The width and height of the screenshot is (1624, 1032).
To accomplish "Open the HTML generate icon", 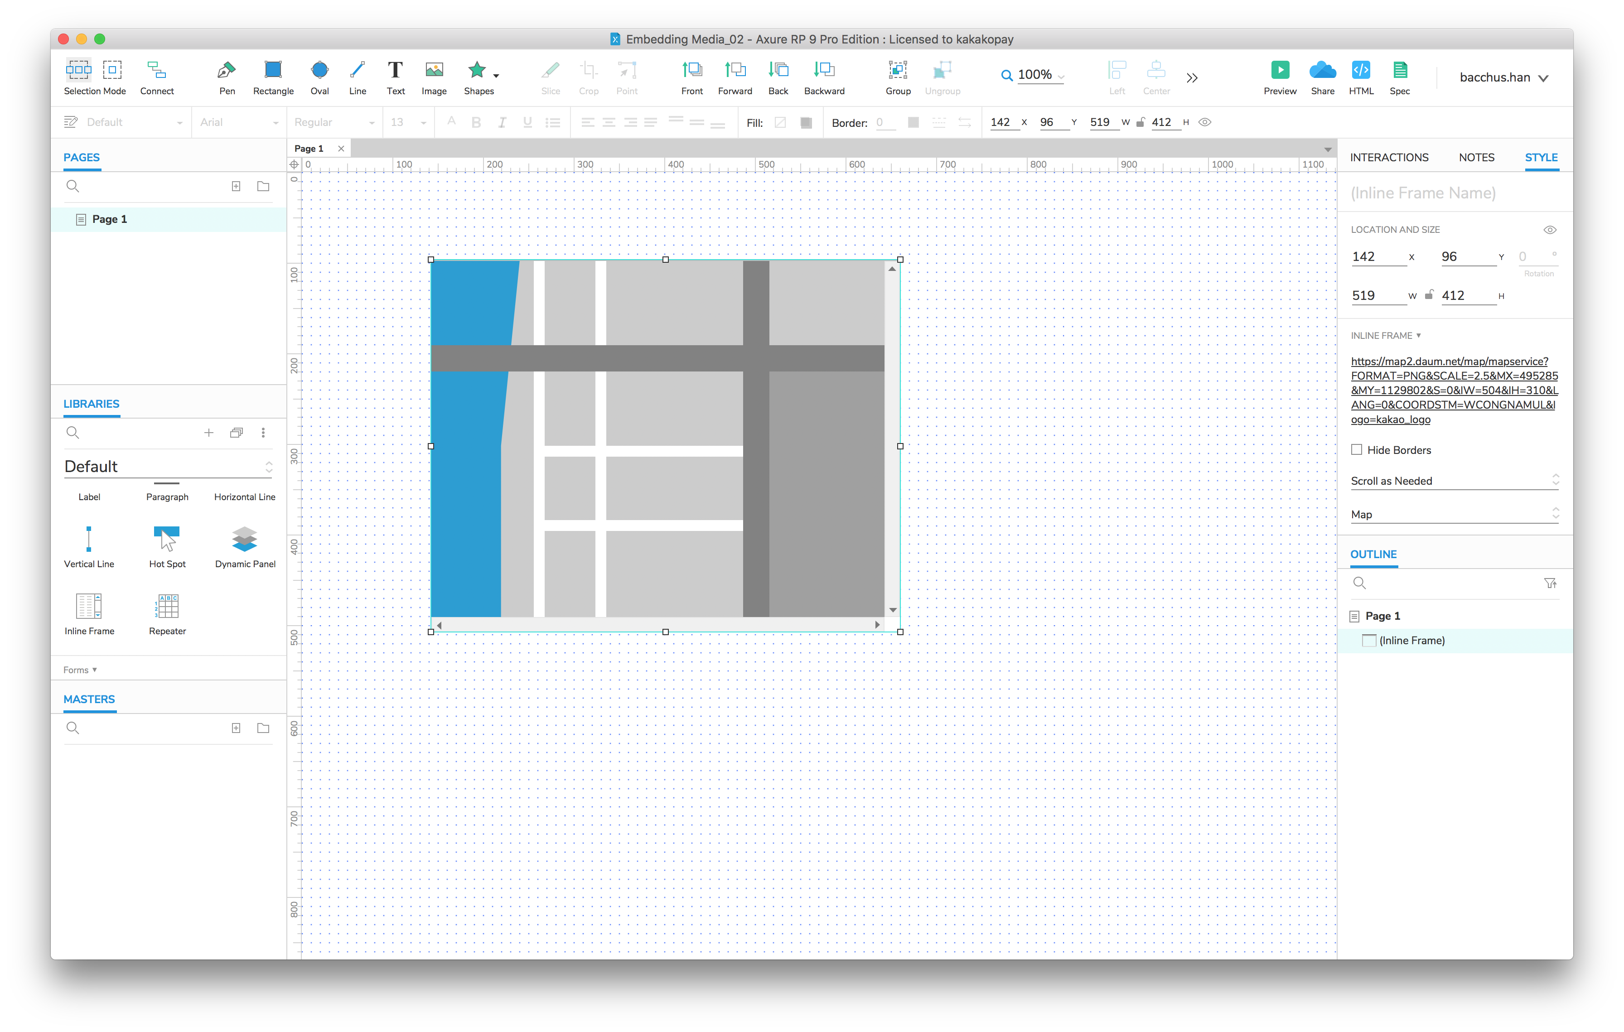I will pyautogui.click(x=1360, y=70).
